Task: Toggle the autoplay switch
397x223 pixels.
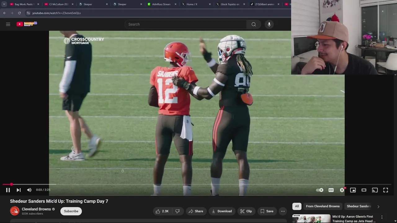Action: pyautogui.click(x=319, y=190)
